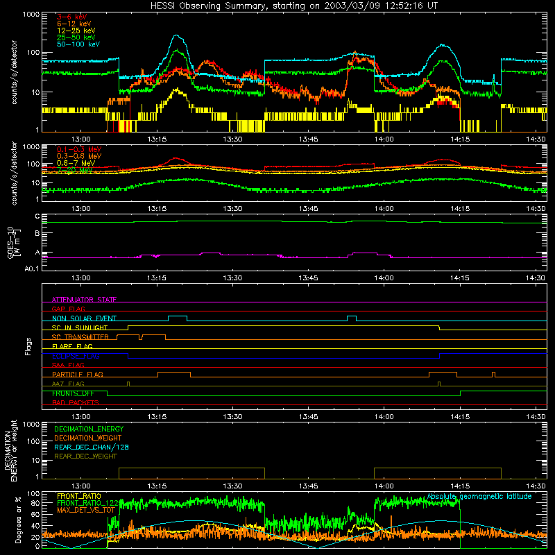Click the FLARE_FLAG label
The image size is (555, 555).
(72, 346)
